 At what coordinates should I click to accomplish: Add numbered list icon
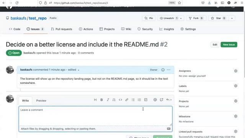[x=139, y=100]
